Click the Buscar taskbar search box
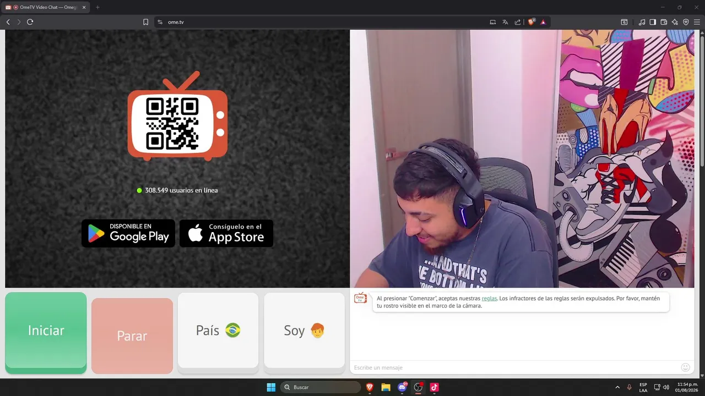 click(321, 387)
